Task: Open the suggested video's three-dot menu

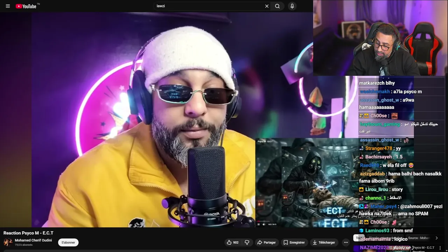Action: [440, 248]
